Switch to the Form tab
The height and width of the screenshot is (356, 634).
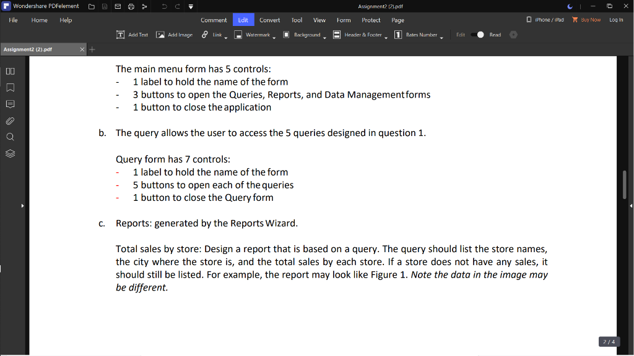(344, 20)
